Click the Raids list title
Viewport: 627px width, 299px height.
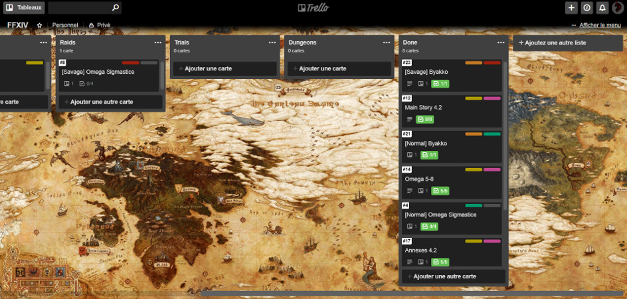[x=68, y=43]
